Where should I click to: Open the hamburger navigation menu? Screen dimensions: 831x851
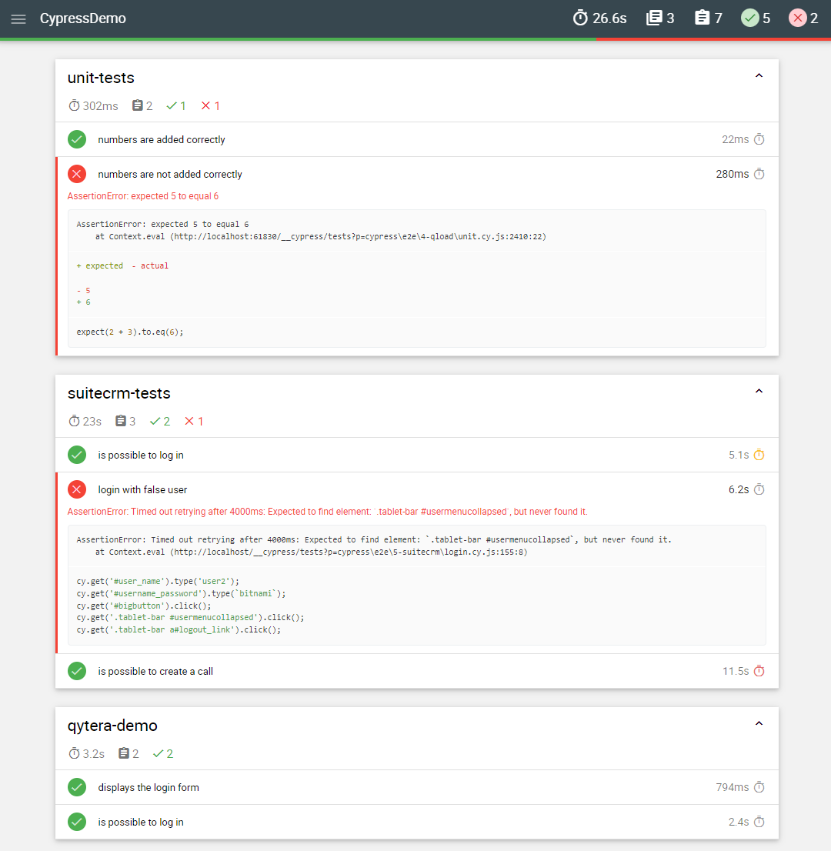pos(18,18)
